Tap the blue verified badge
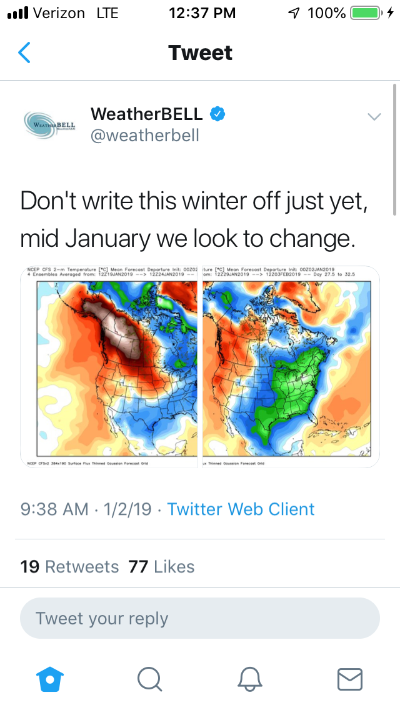 [217, 114]
